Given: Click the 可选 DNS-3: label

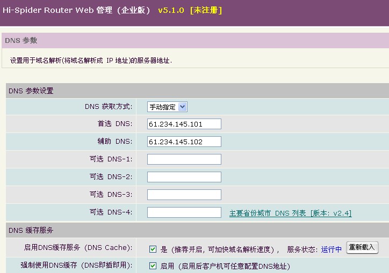Looking at the screenshot, I should pyautogui.click(x=111, y=195).
